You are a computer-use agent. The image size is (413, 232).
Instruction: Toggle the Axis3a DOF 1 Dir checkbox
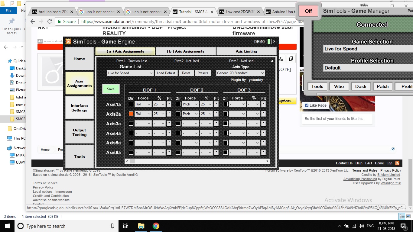click(x=131, y=124)
